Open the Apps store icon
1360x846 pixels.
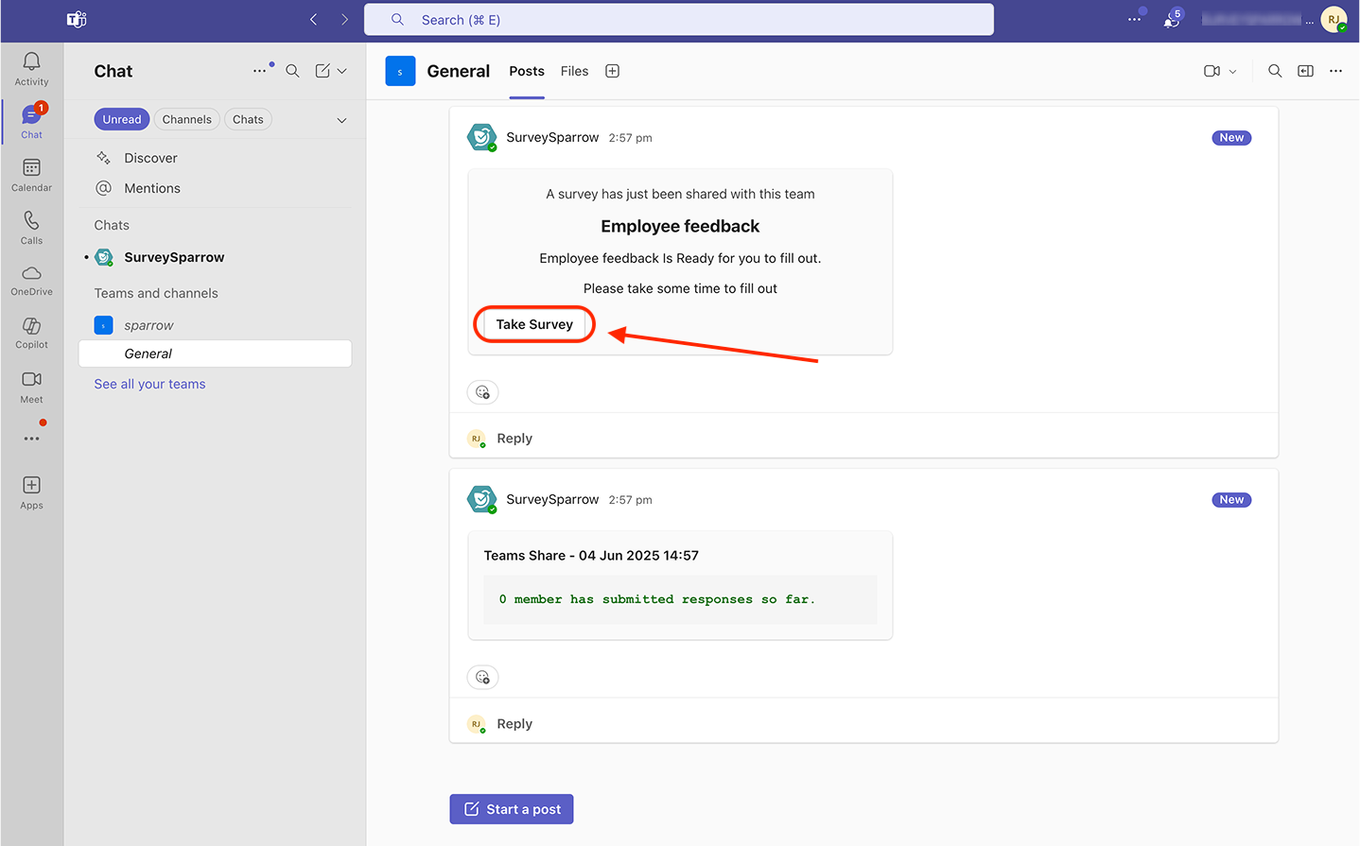click(x=31, y=492)
